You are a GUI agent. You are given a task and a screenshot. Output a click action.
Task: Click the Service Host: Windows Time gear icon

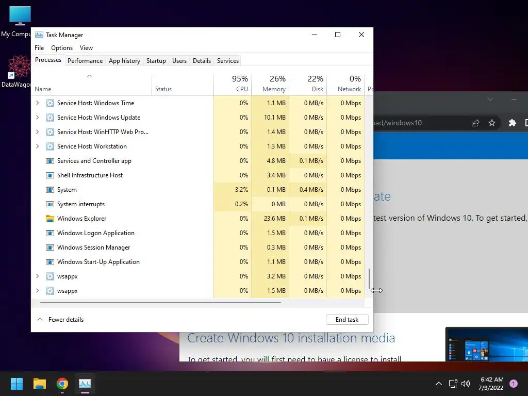[50, 103]
